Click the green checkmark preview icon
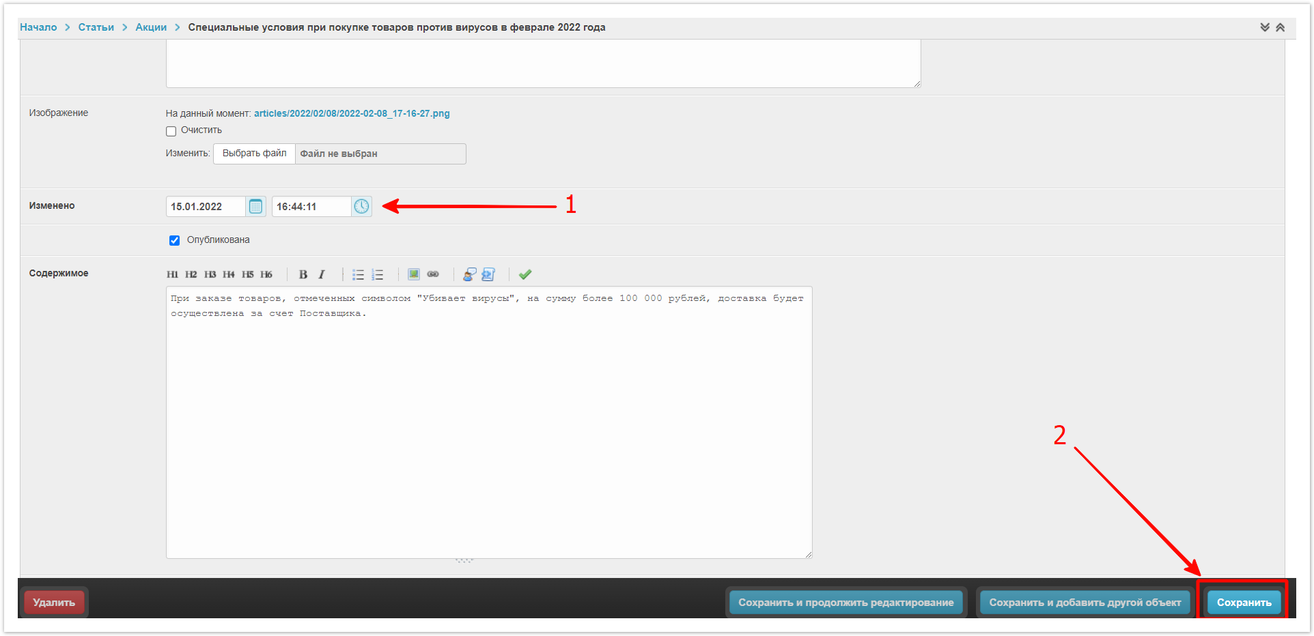 [x=525, y=274]
